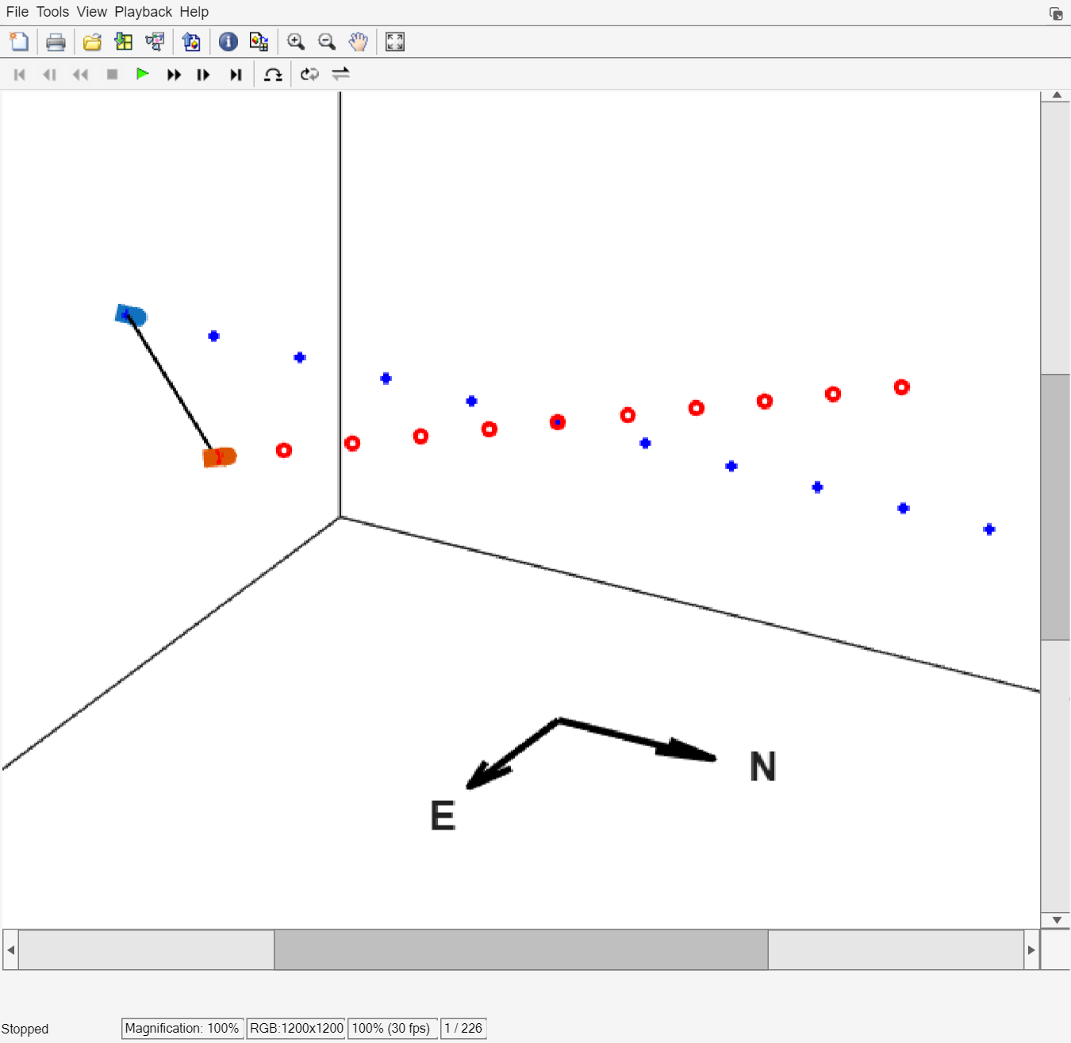Click the N direction label in video
This screenshot has height=1043, width=1071.
pos(763,767)
